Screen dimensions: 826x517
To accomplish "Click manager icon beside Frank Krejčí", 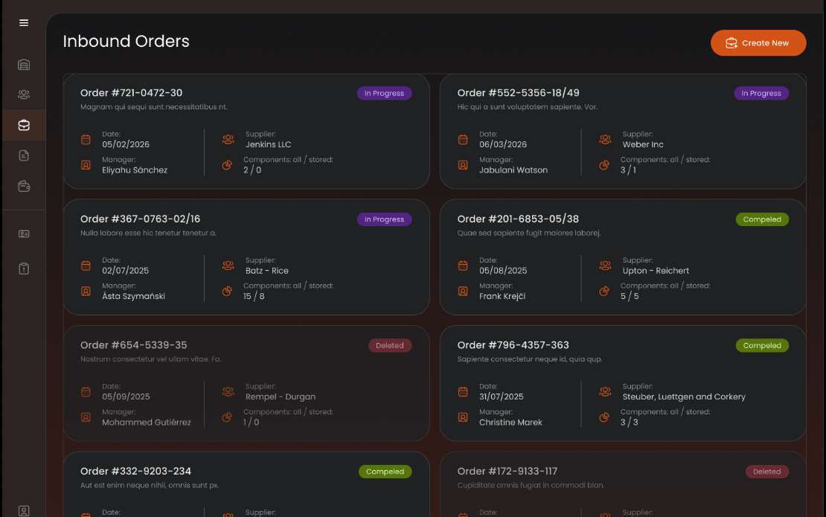I will coord(463,291).
